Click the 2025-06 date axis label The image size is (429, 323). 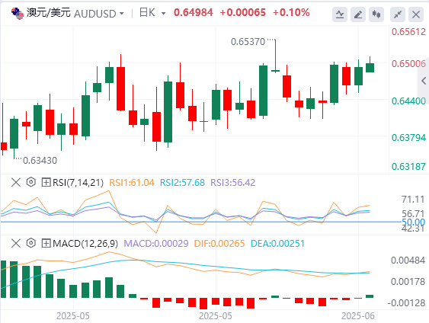click(358, 316)
